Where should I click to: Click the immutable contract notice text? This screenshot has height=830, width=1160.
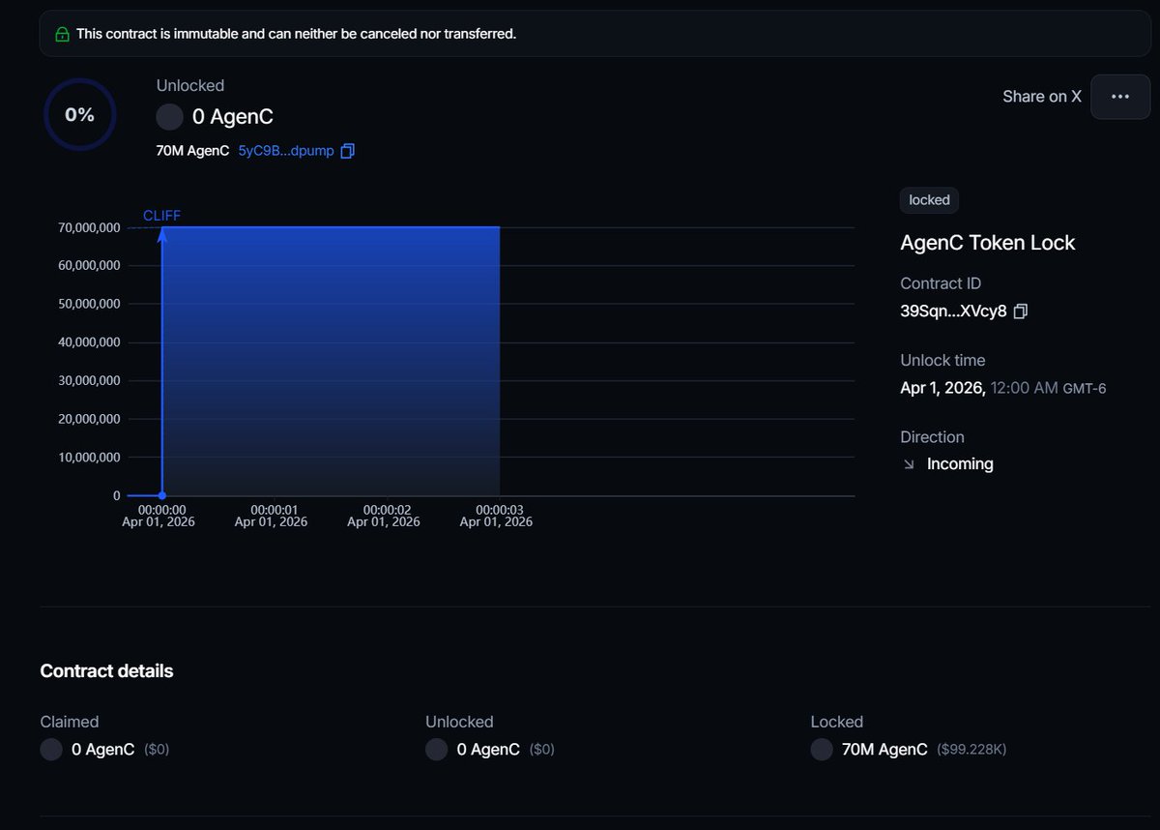tap(297, 34)
